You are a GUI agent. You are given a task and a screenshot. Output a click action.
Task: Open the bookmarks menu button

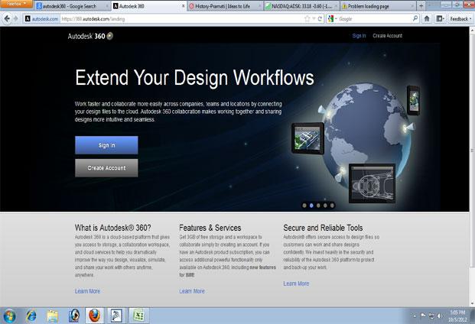coord(440,19)
